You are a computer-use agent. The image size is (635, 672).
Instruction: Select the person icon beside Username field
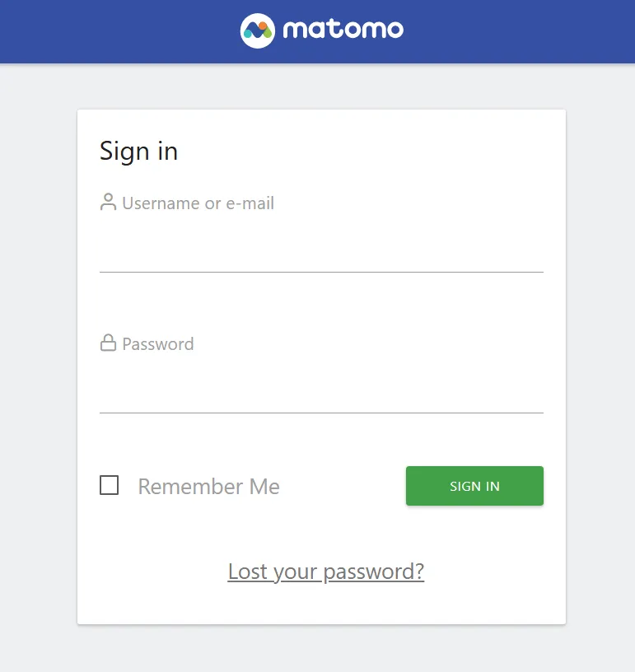pyautogui.click(x=108, y=201)
